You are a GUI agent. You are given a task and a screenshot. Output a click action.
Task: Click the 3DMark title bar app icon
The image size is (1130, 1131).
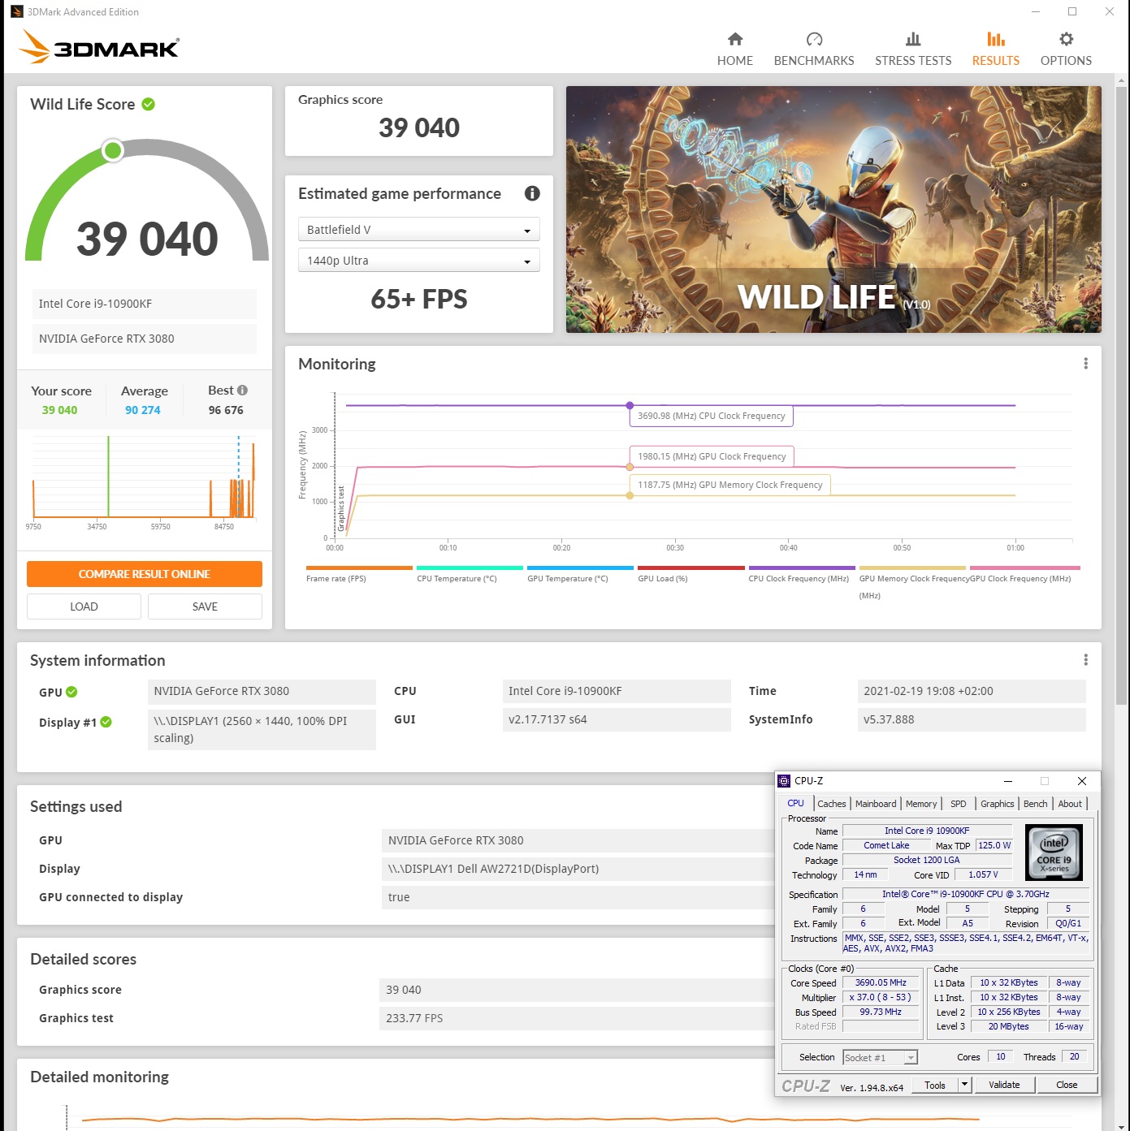(x=16, y=11)
